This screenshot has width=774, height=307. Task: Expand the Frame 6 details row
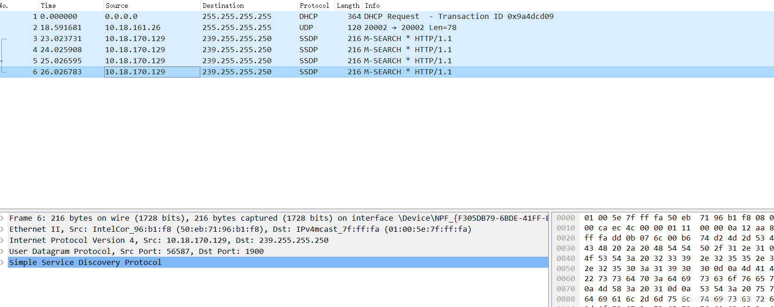[x=3, y=218]
